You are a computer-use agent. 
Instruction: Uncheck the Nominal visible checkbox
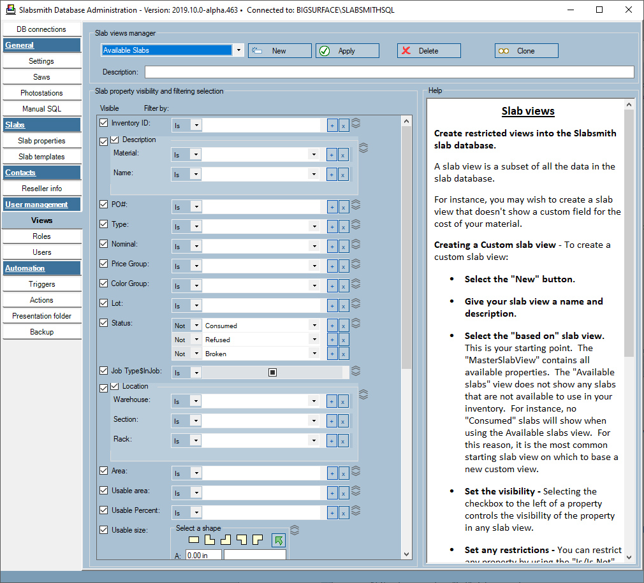(x=103, y=243)
